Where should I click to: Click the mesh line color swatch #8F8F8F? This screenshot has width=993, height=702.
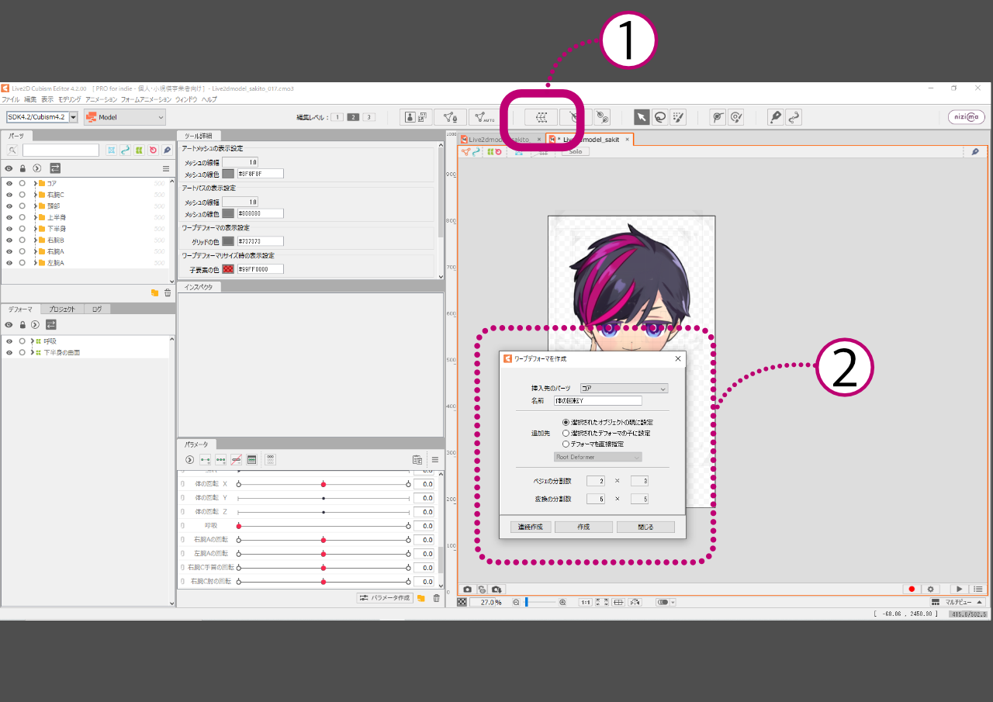tap(228, 174)
